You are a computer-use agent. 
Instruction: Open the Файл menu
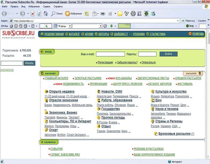(4, 6)
